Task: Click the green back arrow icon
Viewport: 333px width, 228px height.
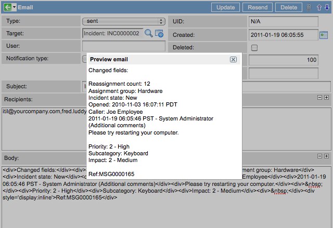Action: [x=7, y=8]
